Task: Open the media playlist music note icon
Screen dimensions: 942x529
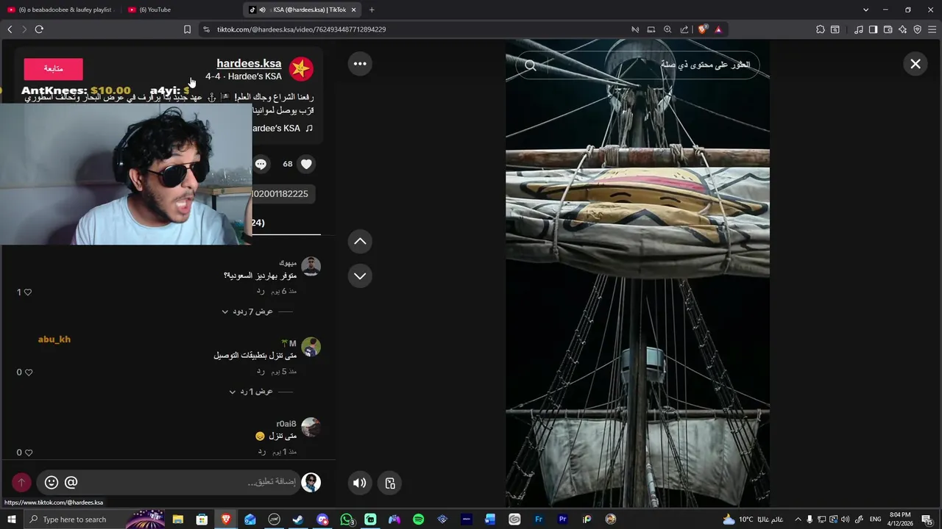Action: pos(858,29)
